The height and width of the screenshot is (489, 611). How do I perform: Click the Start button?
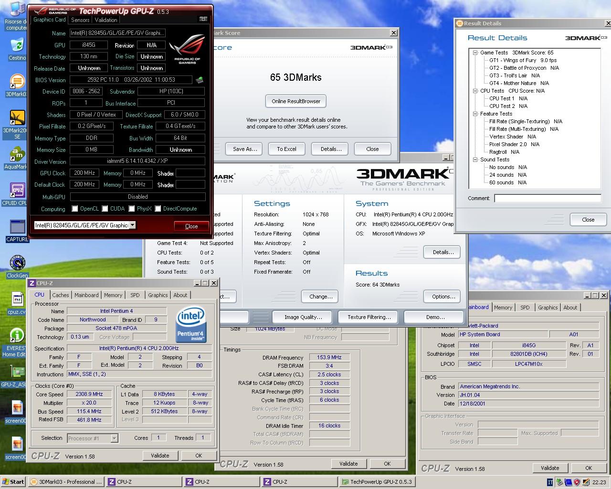13,482
